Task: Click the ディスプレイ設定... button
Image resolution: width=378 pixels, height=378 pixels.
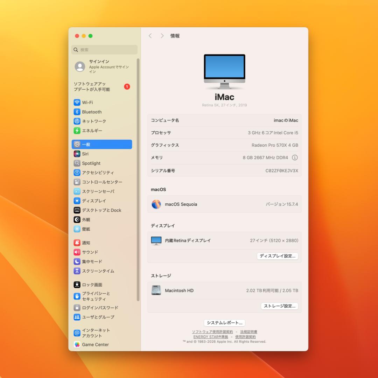Action: [x=278, y=256]
